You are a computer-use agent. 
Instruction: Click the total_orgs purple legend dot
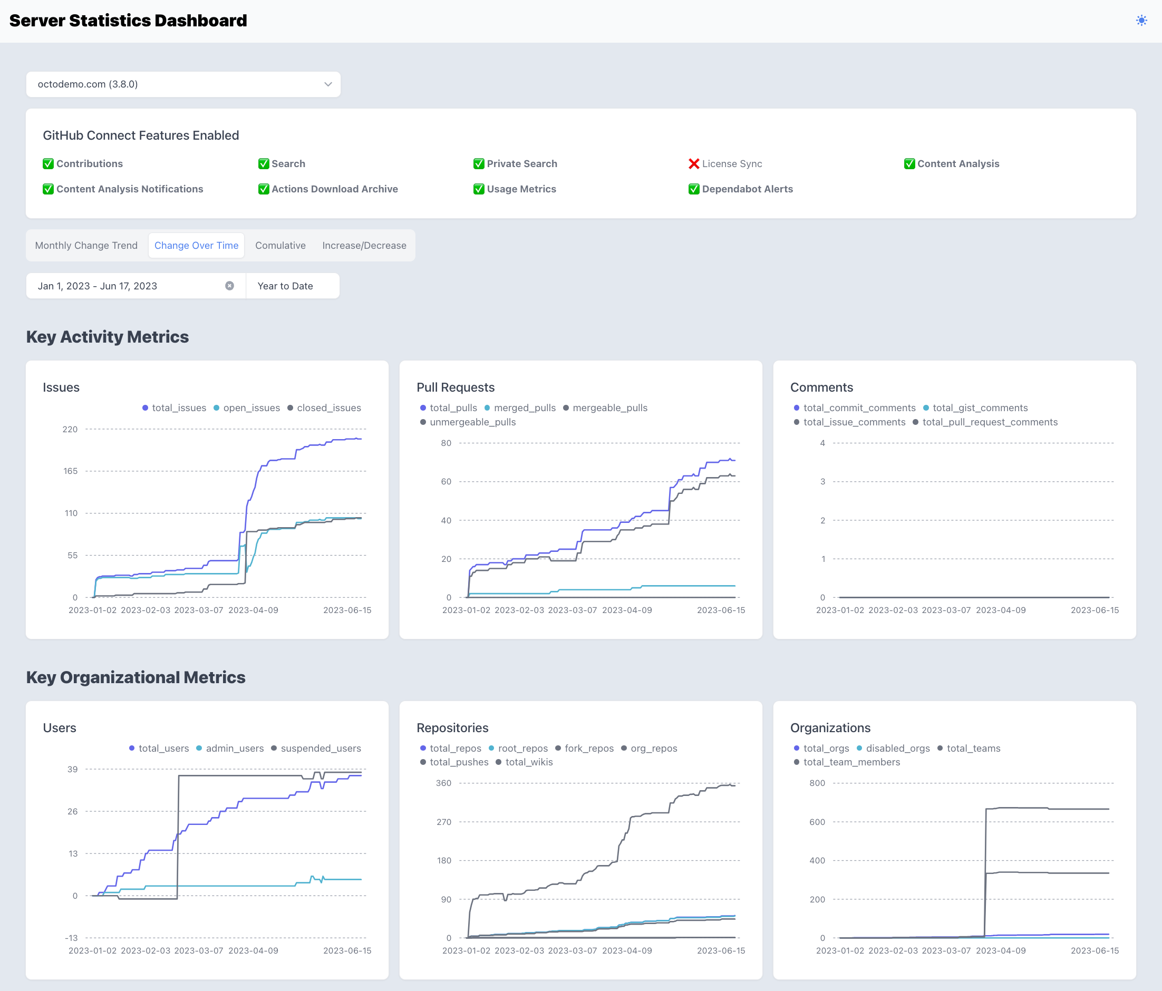796,748
